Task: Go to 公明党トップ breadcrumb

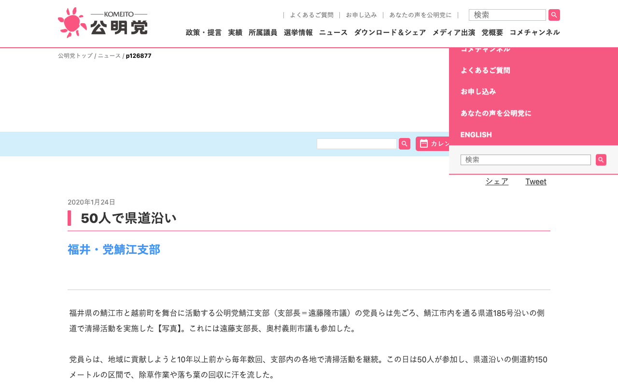Action: click(75, 56)
